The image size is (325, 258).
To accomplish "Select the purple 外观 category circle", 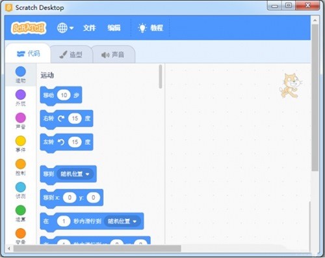I will [x=21, y=94].
